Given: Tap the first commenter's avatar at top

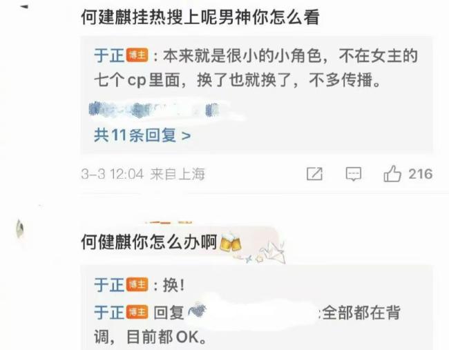Looking at the screenshot, I should [25, 6].
